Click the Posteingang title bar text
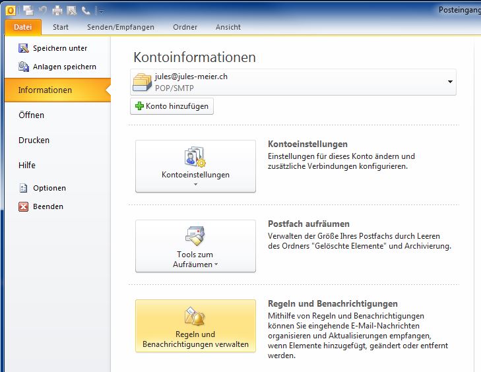 [x=459, y=10]
